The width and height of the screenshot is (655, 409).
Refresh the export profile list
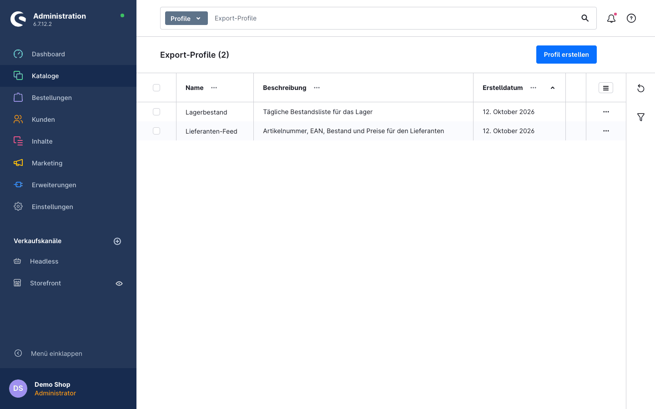[641, 88]
